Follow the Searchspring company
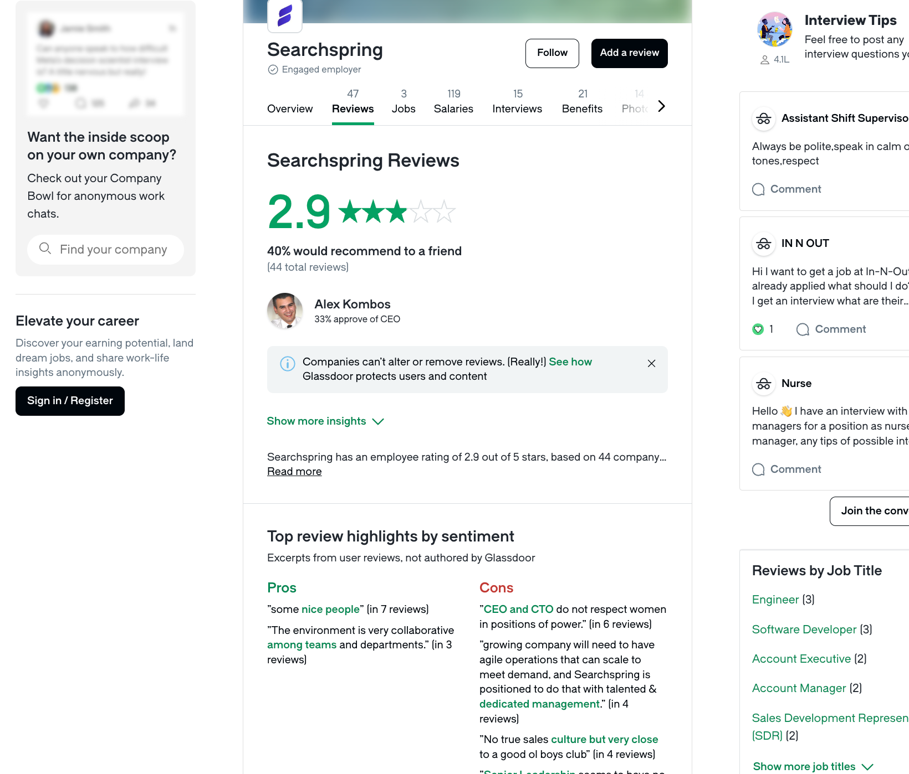Screen dimensions: 909x774 point(552,53)
